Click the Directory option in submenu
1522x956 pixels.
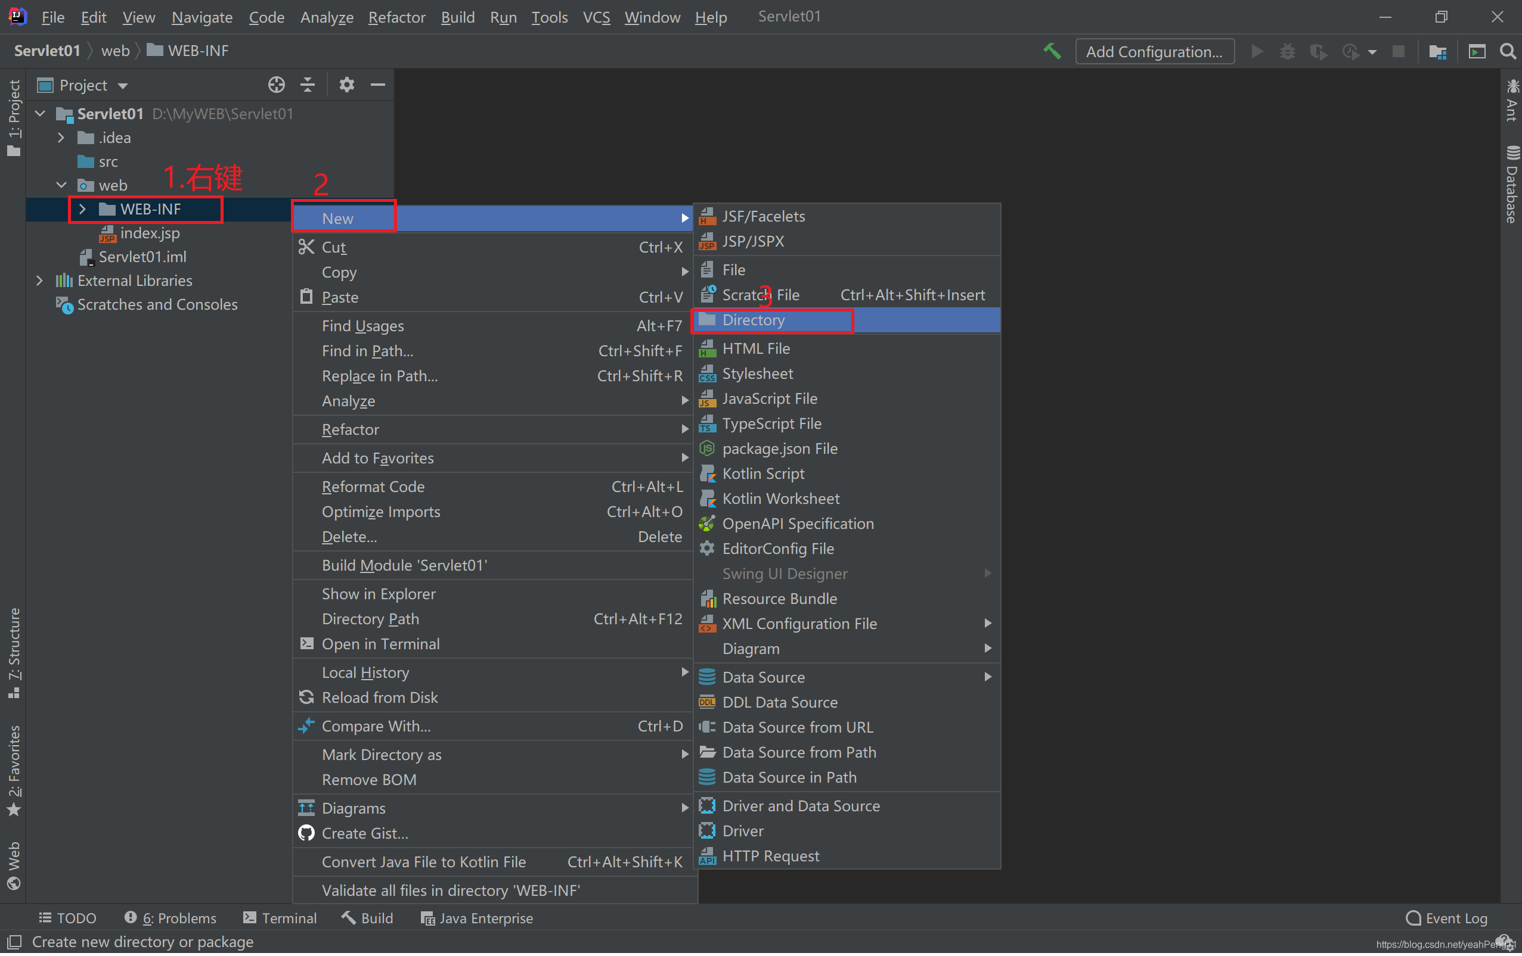[753, 319]
